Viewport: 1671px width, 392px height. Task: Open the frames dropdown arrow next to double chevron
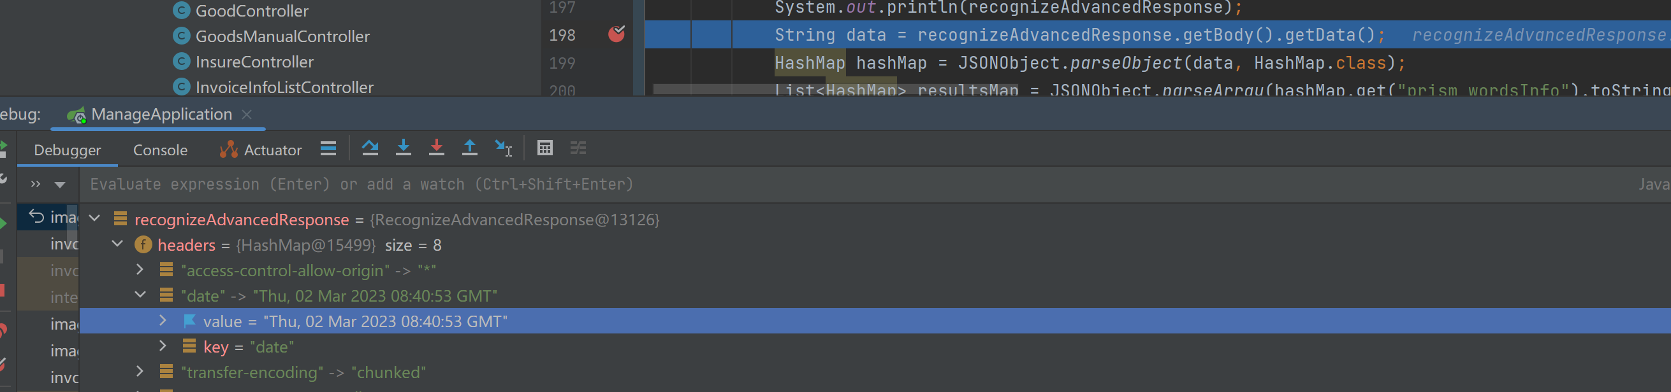[x=60, y=185]
